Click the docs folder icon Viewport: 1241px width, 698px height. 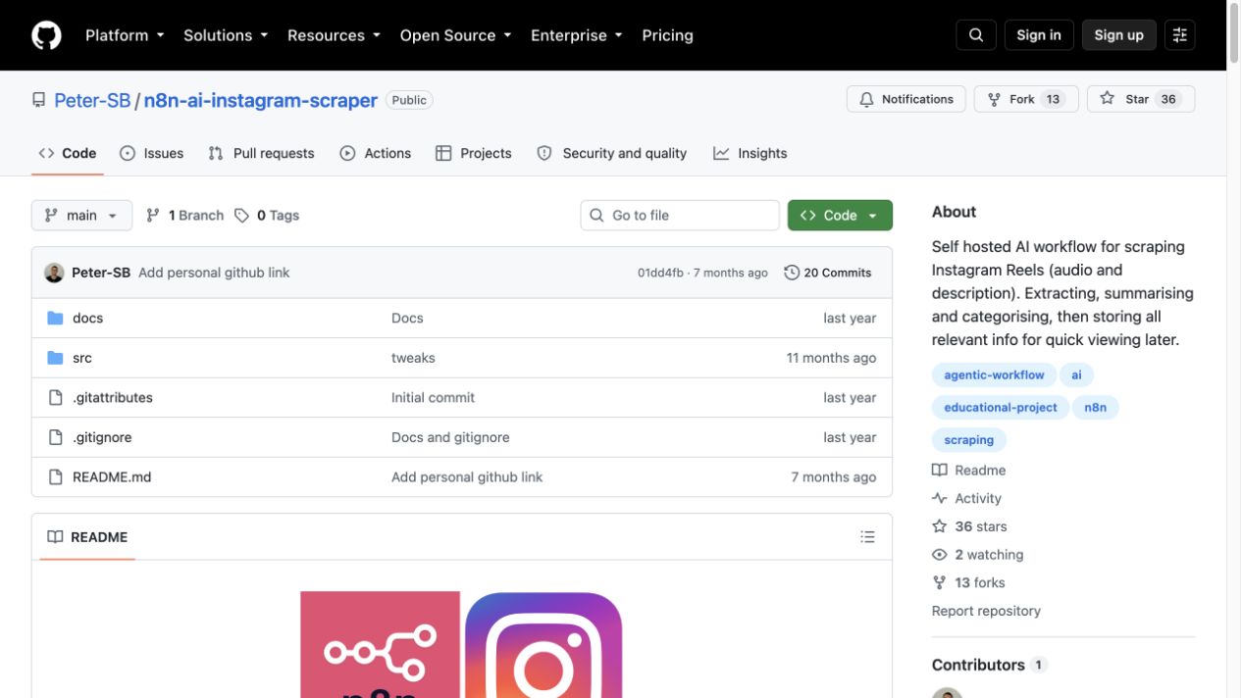click(56, 318)
